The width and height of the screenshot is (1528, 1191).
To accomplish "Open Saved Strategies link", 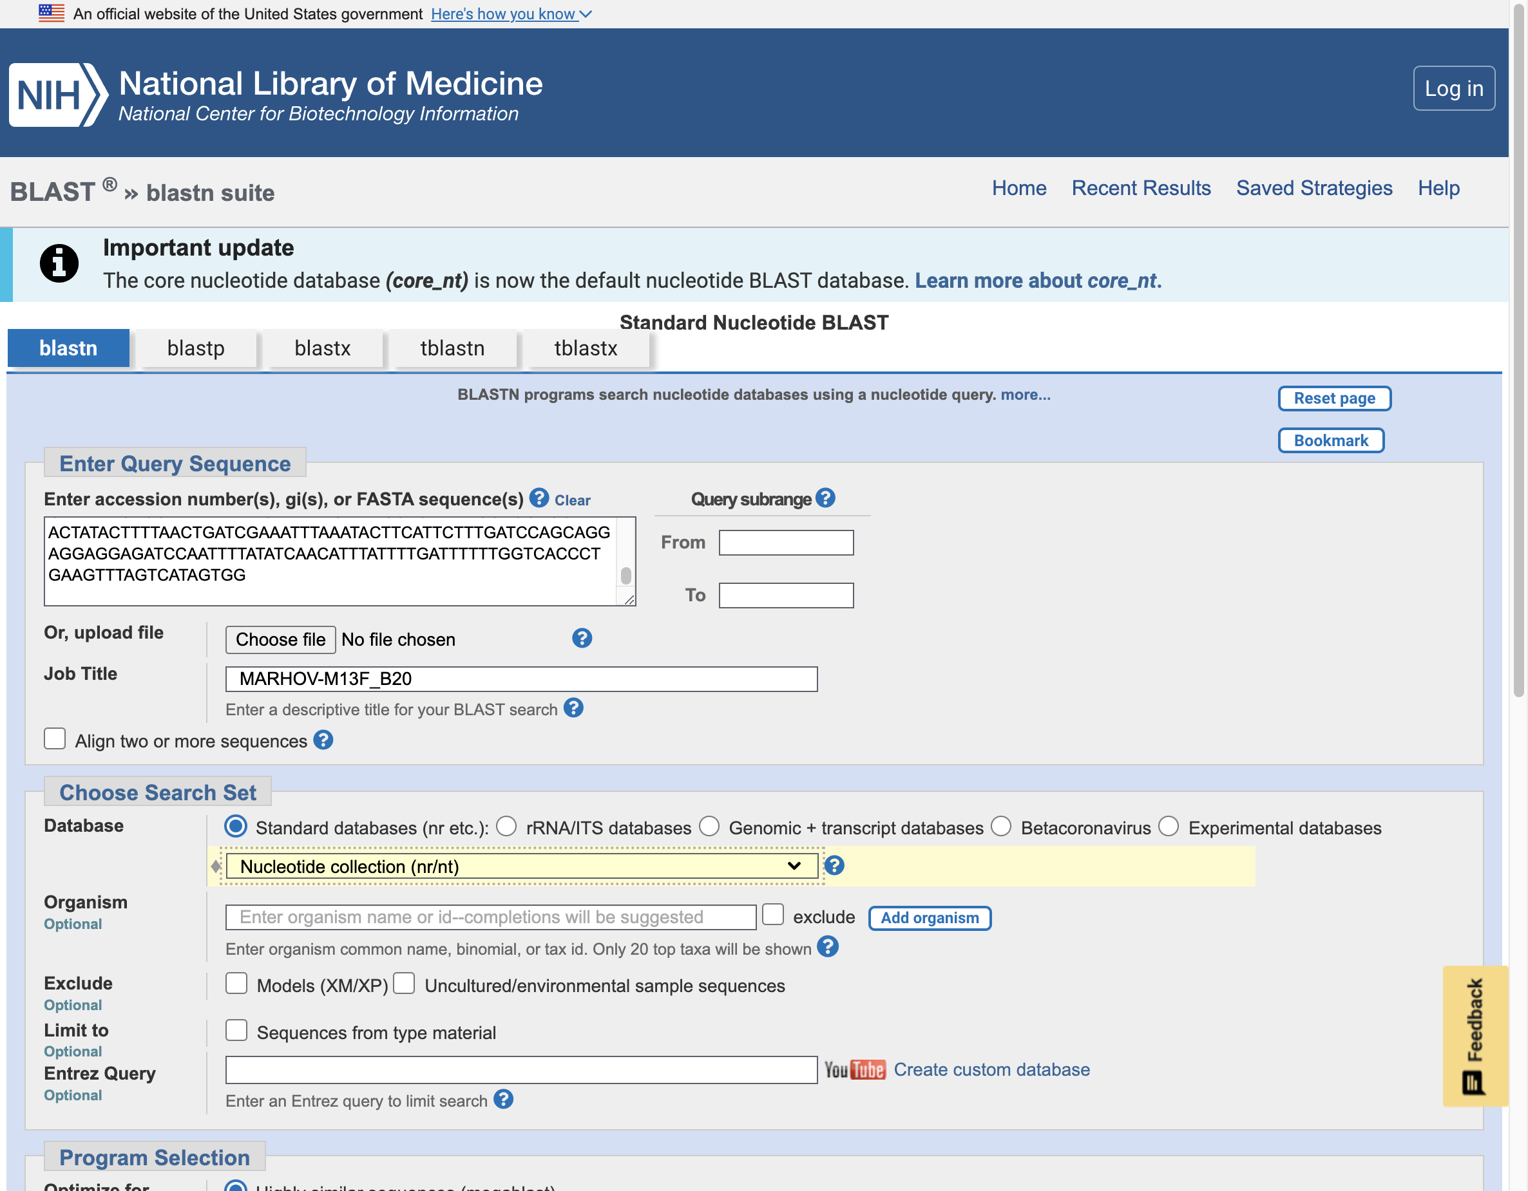I will point(1314,188).
